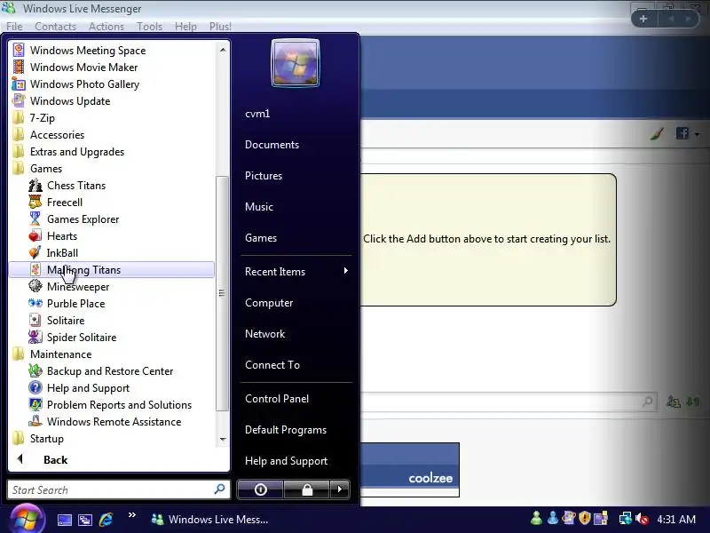Open Contacts menu in Messenger
Viewport: 710px width, 533px height.
[x=55, y=27]
